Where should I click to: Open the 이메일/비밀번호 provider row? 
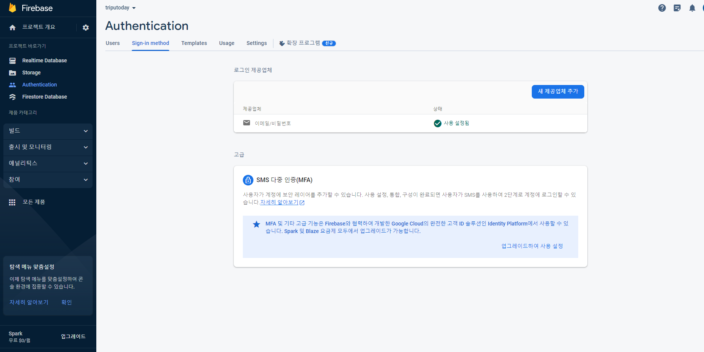411,124
